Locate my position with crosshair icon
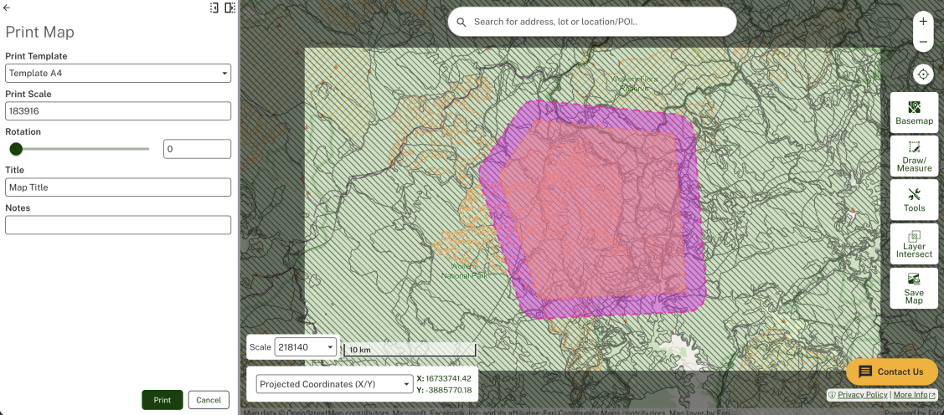Image resolution: width=944 pixels, height=415 pixels. pos(923,75)
